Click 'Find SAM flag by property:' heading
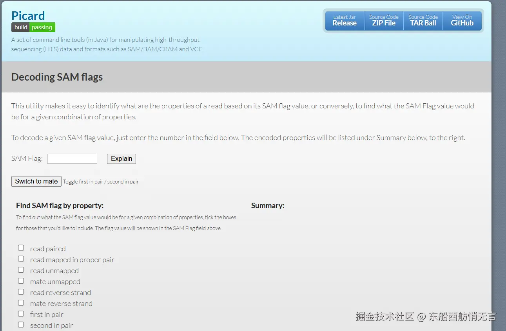This screenshot has width=506, height=331. tap(60, 206)
